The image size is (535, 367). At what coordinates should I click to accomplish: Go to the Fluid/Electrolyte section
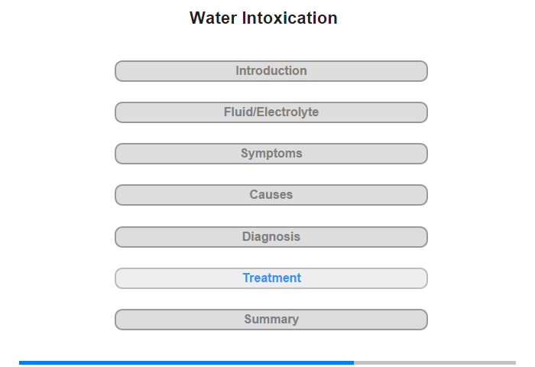(x=271, y=112)
